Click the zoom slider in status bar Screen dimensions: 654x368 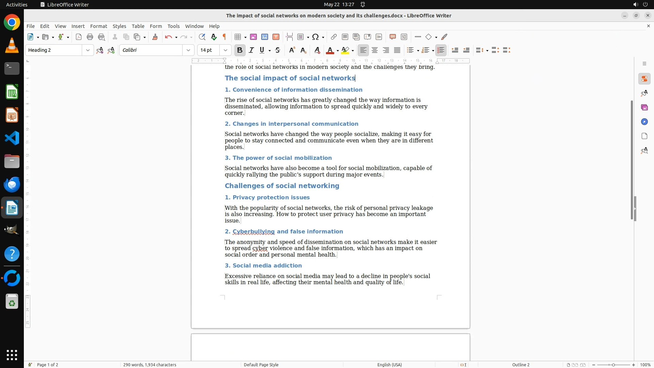click(x=613, y=365)
